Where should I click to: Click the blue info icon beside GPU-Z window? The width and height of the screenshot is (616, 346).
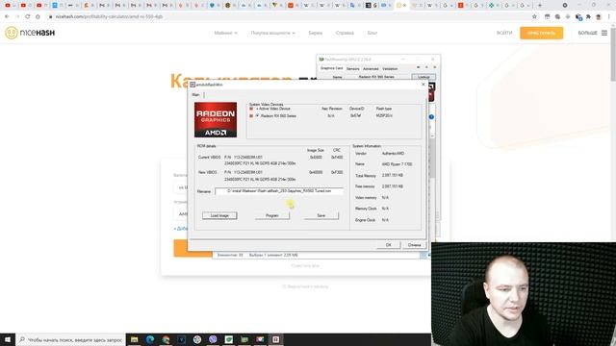(431, 117)
